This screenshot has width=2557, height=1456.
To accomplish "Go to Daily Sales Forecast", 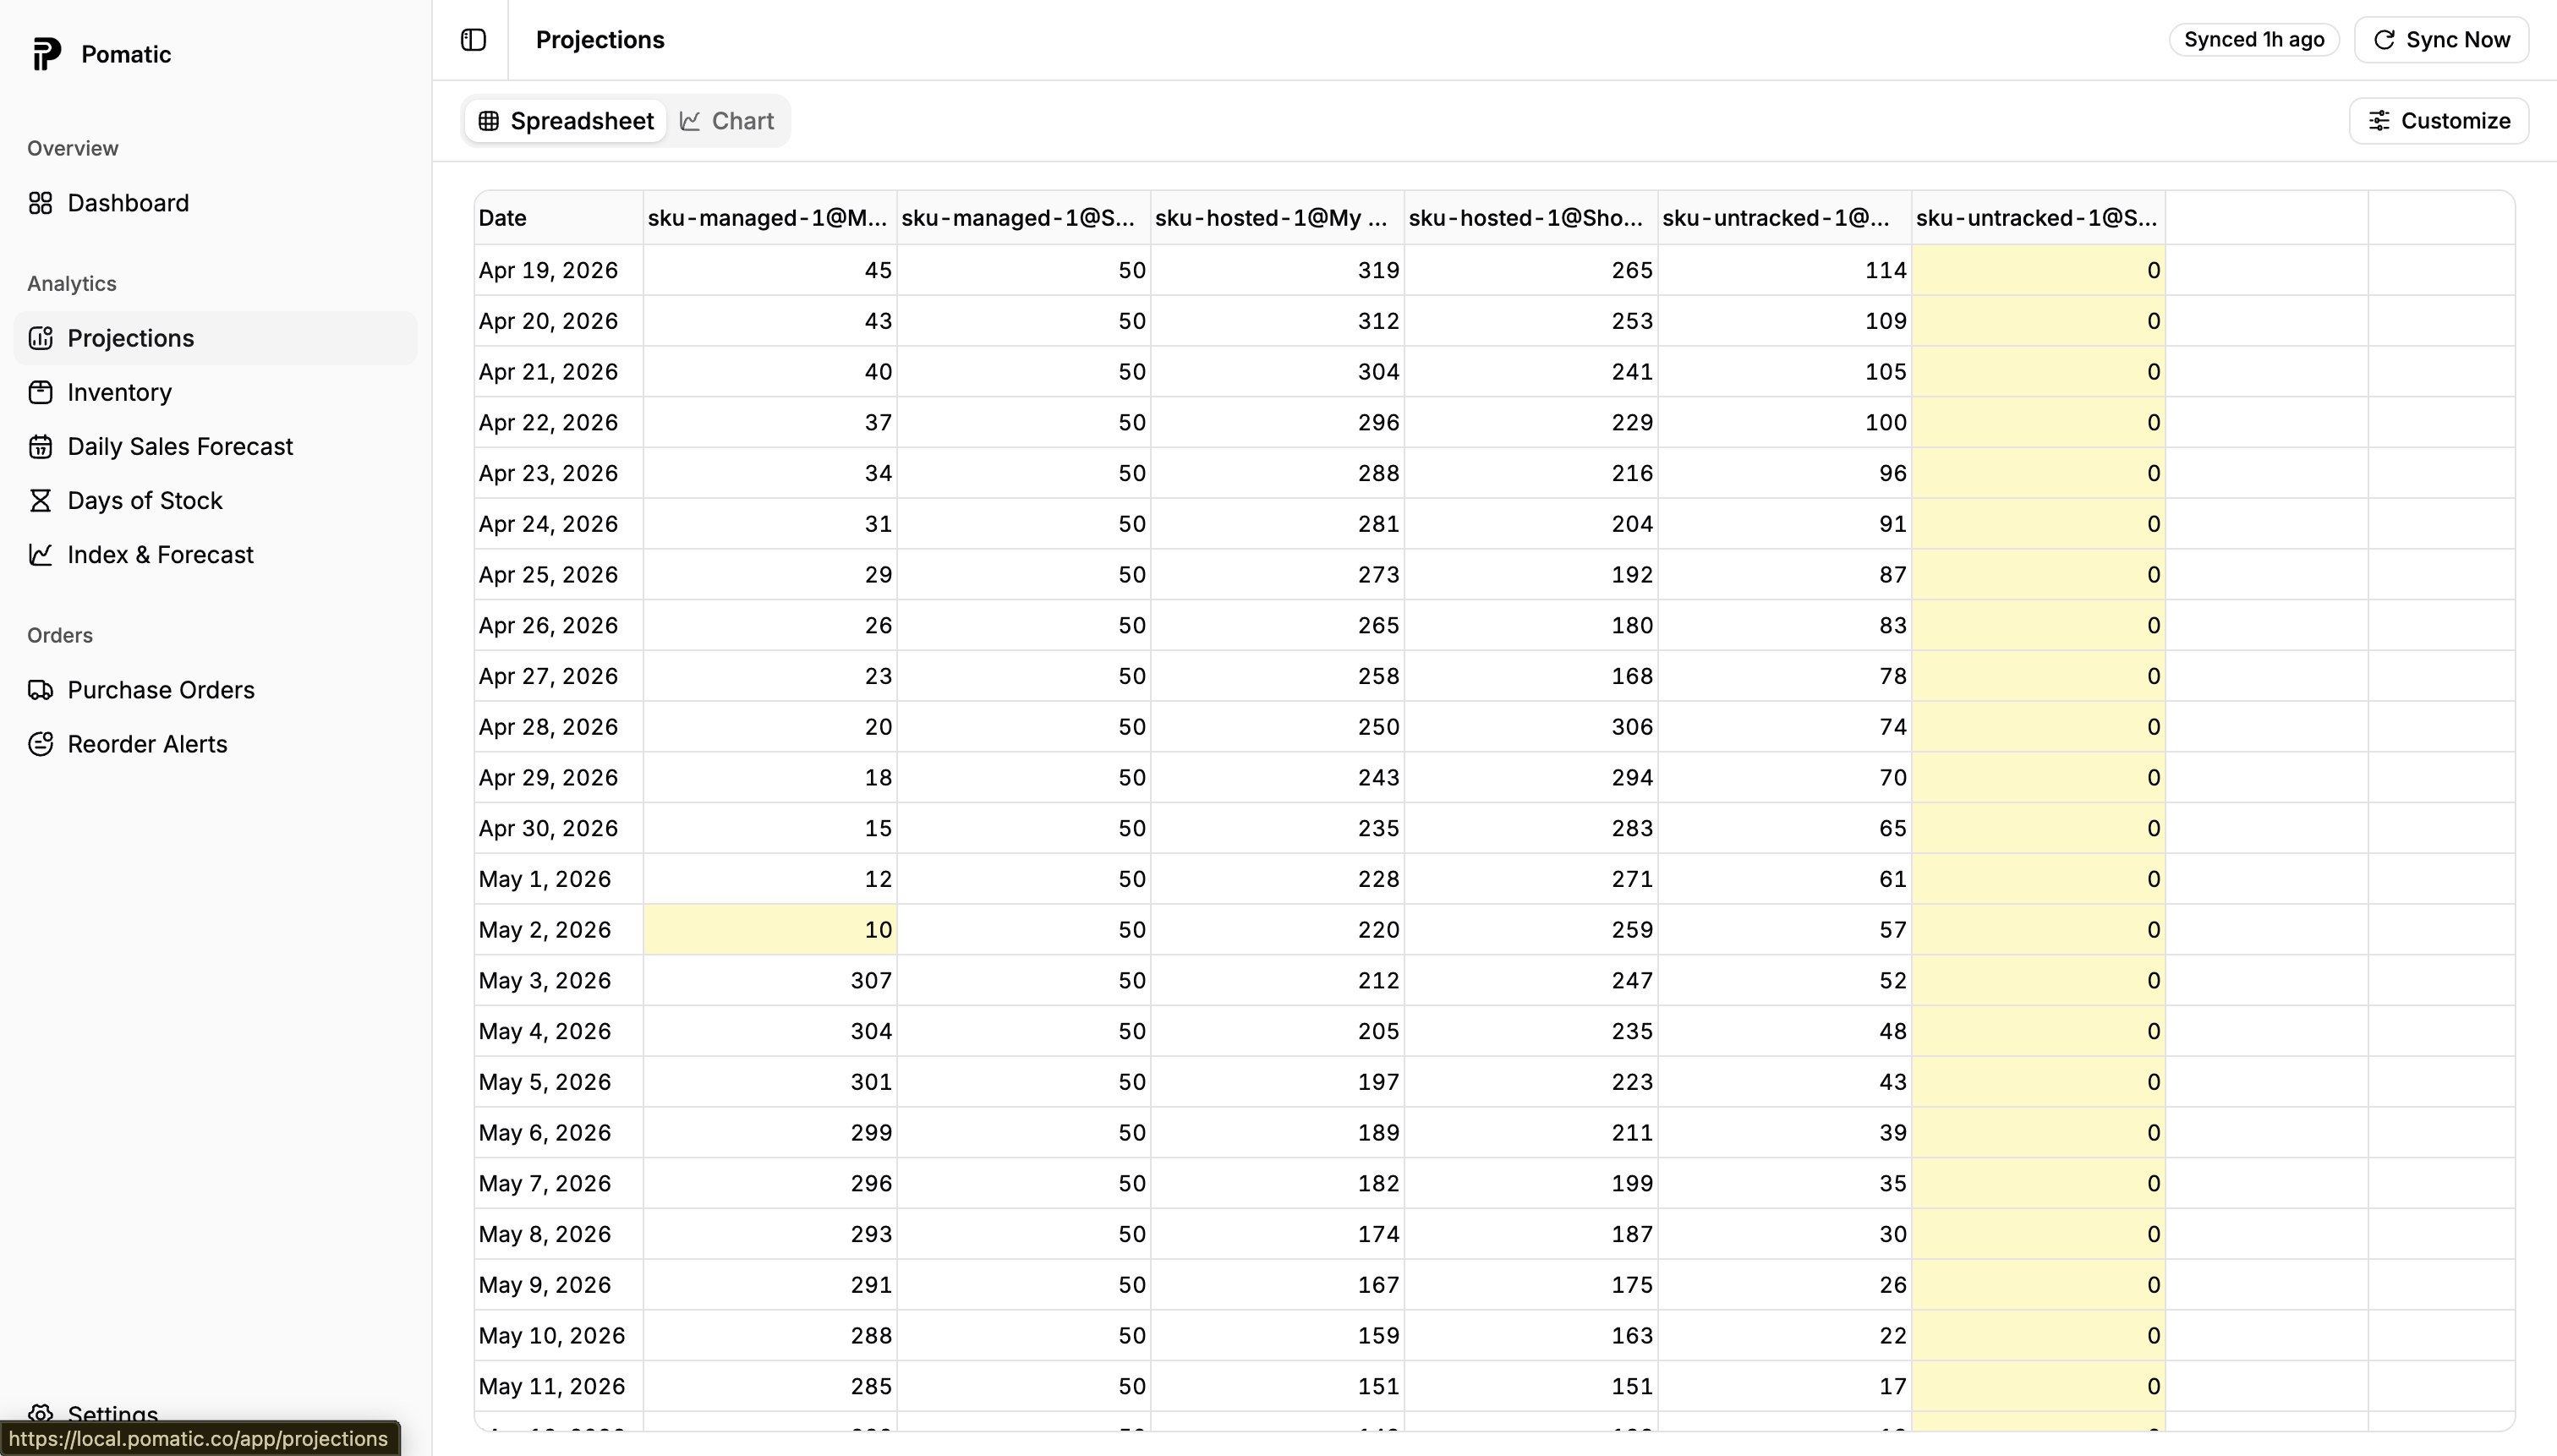I will tap(215, 446).
